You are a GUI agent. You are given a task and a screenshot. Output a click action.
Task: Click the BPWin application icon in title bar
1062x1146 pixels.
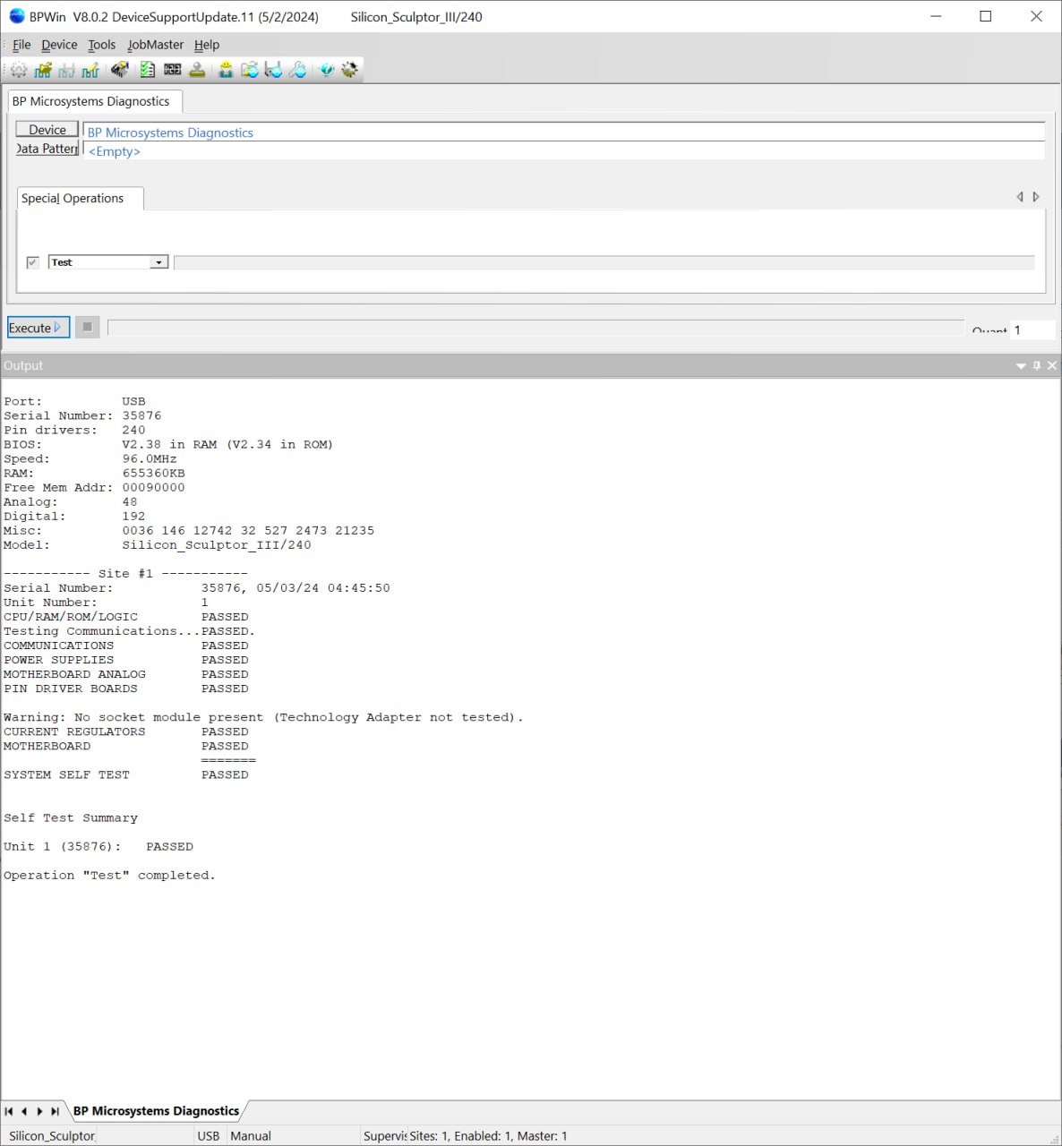pyautogui.click(x=16, y=16)
